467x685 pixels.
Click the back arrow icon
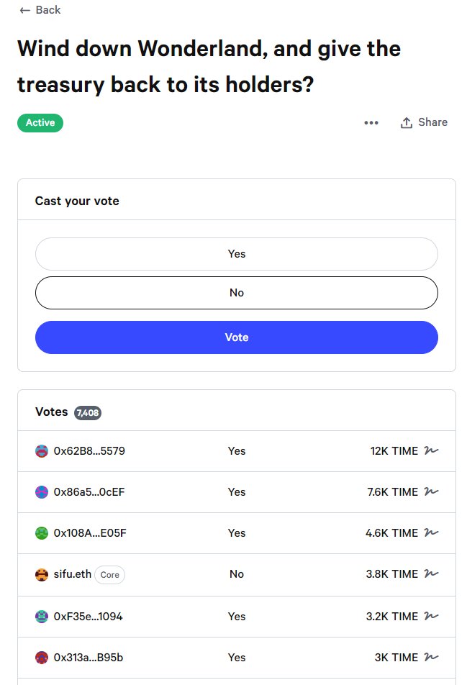(x=25, y=10)
